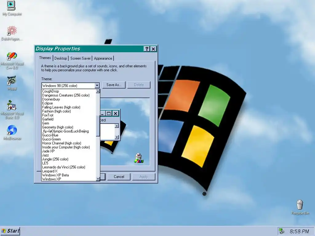
Task: Open the Start menu
Action: (10, 231)
